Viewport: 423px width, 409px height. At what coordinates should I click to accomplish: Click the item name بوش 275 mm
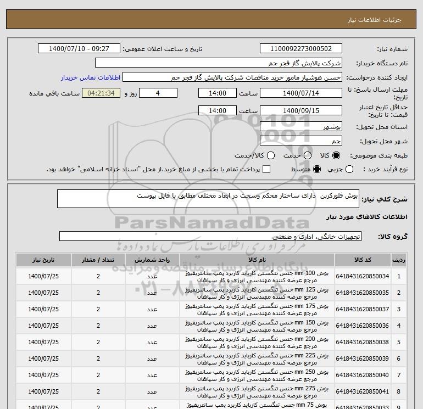tap(257, 392)
